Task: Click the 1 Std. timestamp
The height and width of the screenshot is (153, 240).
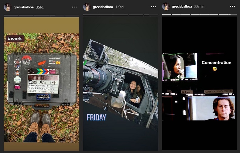Action: point(120,7)
